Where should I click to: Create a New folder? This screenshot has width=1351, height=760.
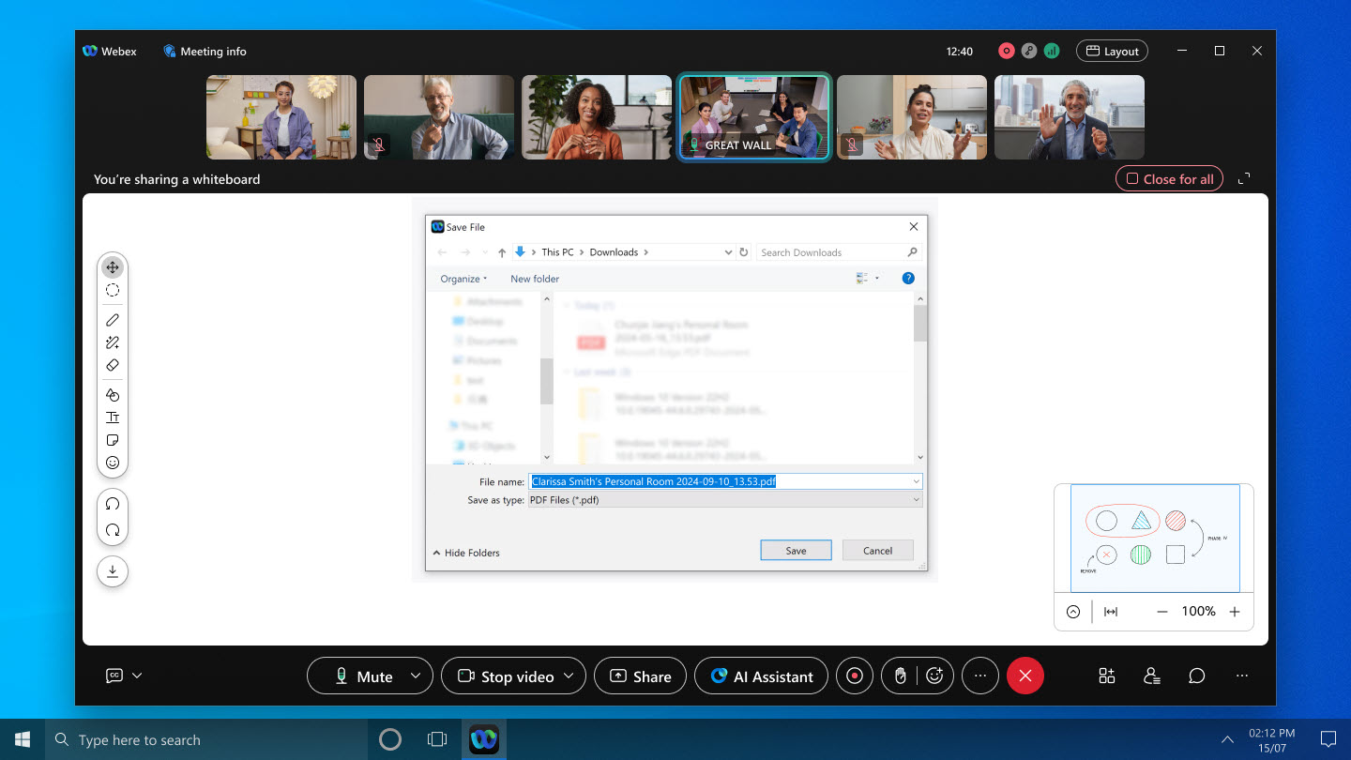[x=535, y=279]
